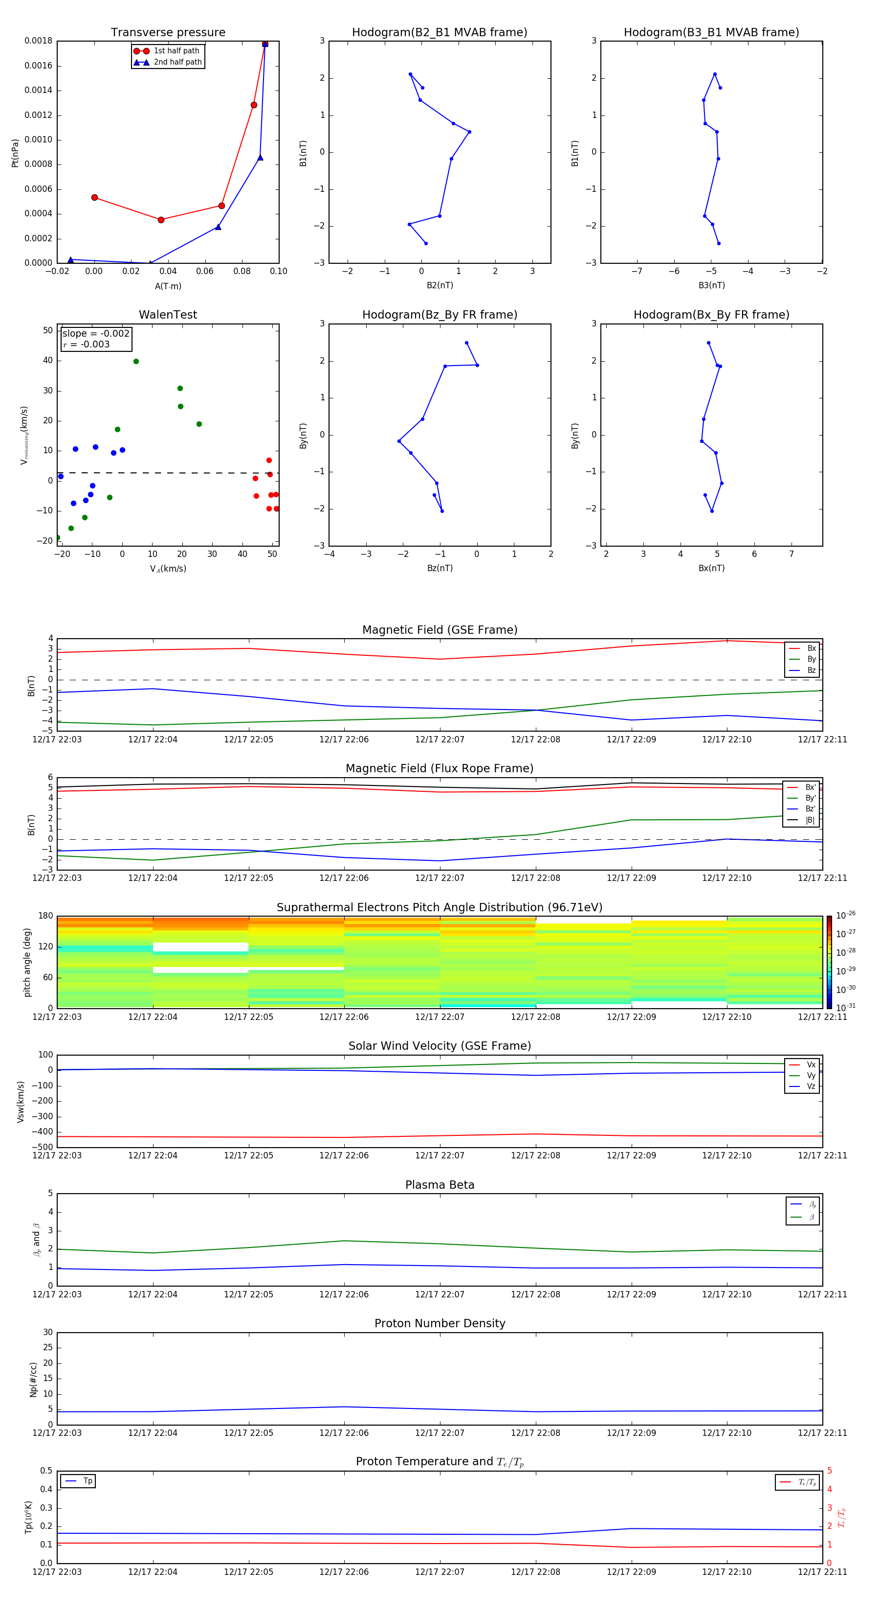Click the "B2(nT)" x-axis label
This screenshot has height=1615, width=880.
point(440,285)
